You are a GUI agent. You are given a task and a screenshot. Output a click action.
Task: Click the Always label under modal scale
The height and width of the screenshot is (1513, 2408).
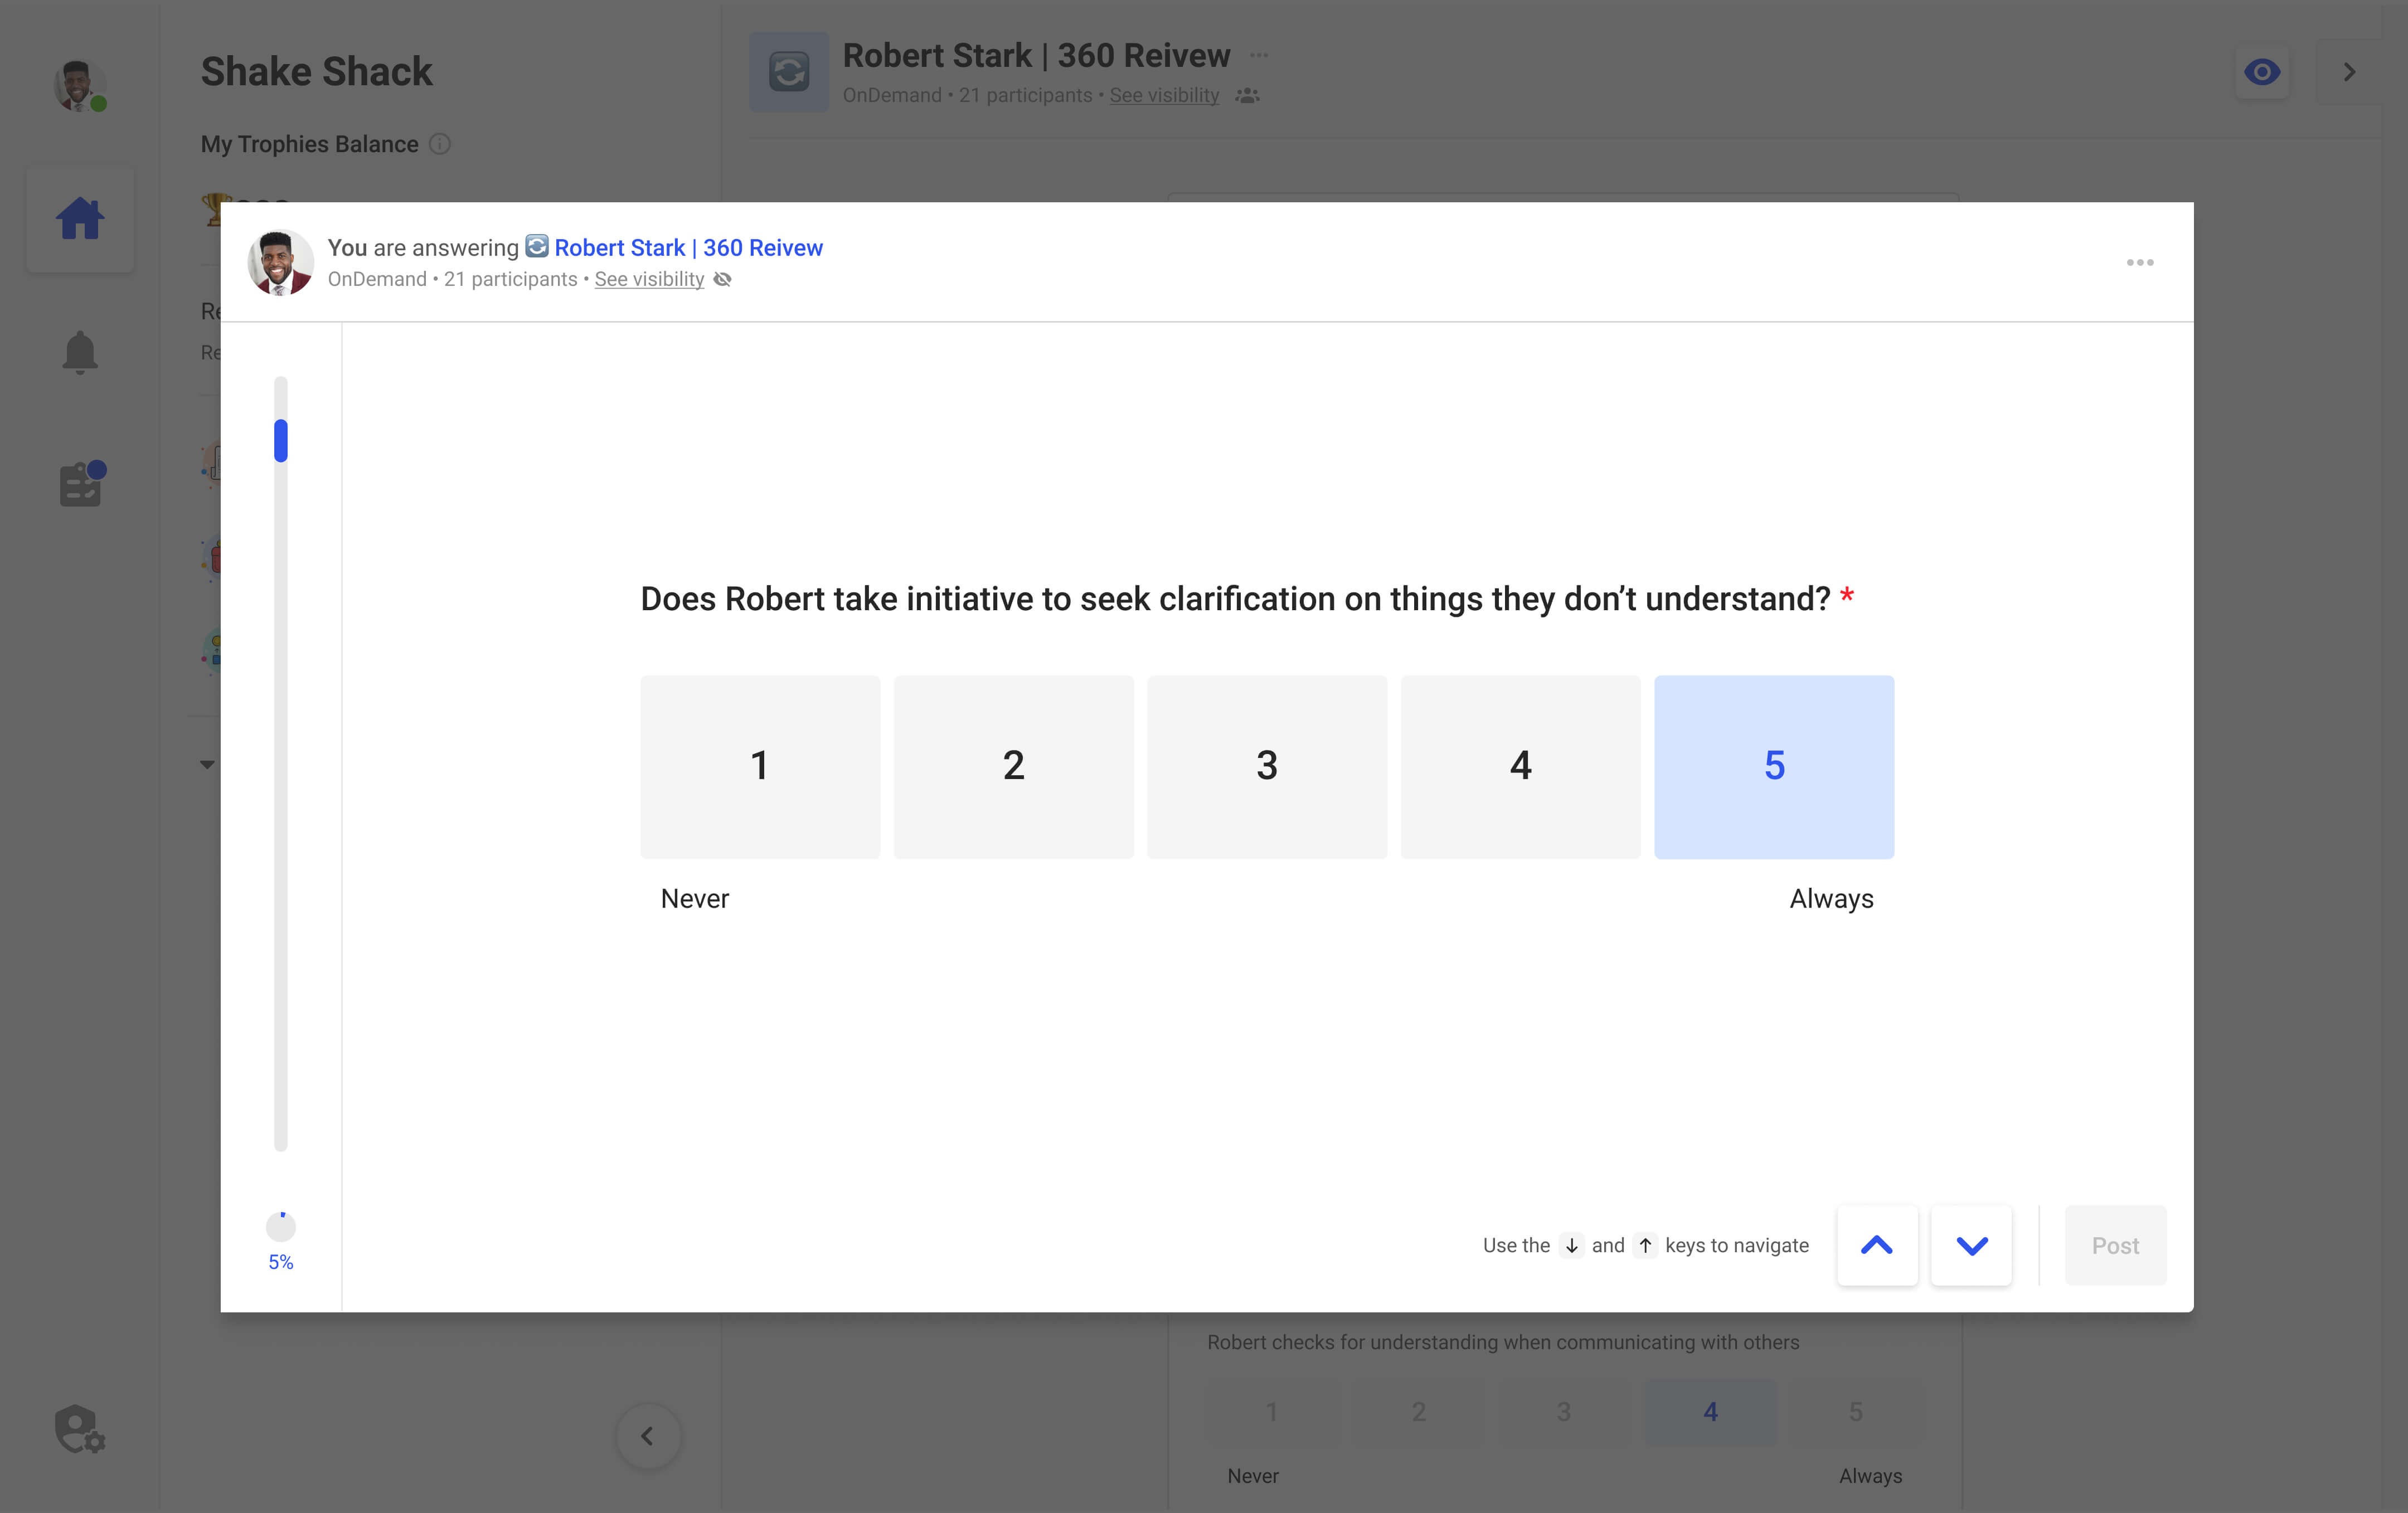coord(1831,898)
